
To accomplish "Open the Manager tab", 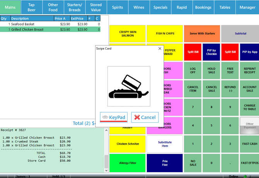I will coord(247,7).
